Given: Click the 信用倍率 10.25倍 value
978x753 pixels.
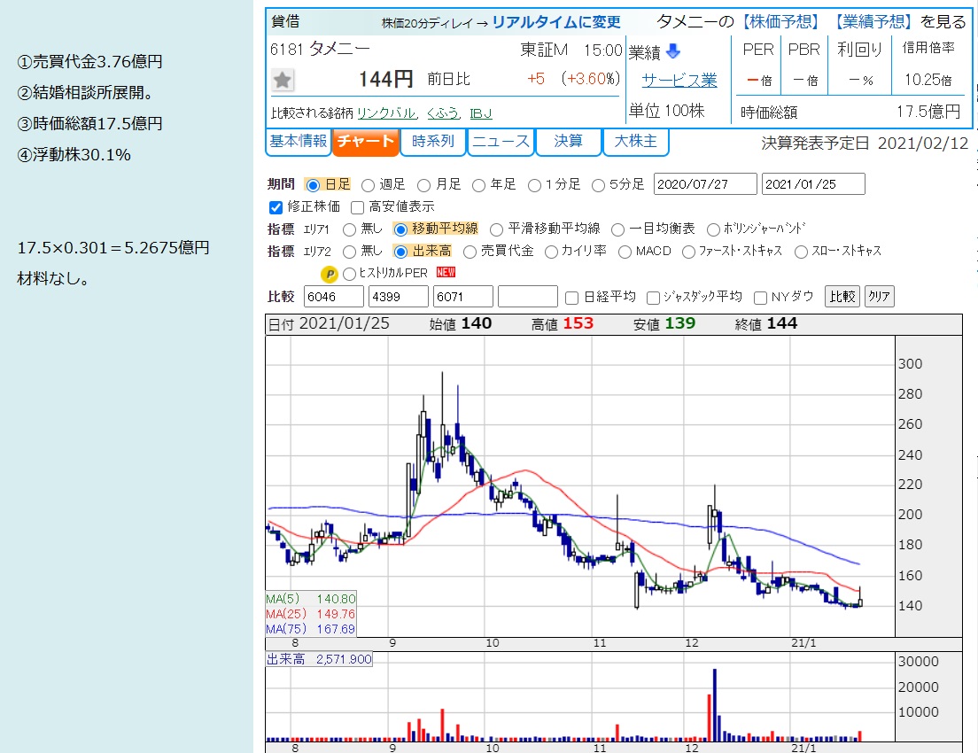Looking at the screenshot, I should (928, 80).
